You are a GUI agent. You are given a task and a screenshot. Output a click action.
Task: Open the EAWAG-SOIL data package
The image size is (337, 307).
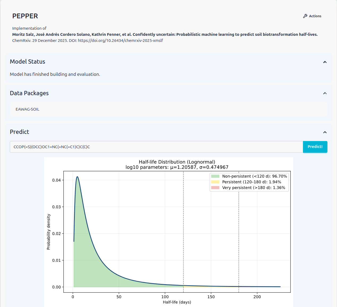click(28, 109)
